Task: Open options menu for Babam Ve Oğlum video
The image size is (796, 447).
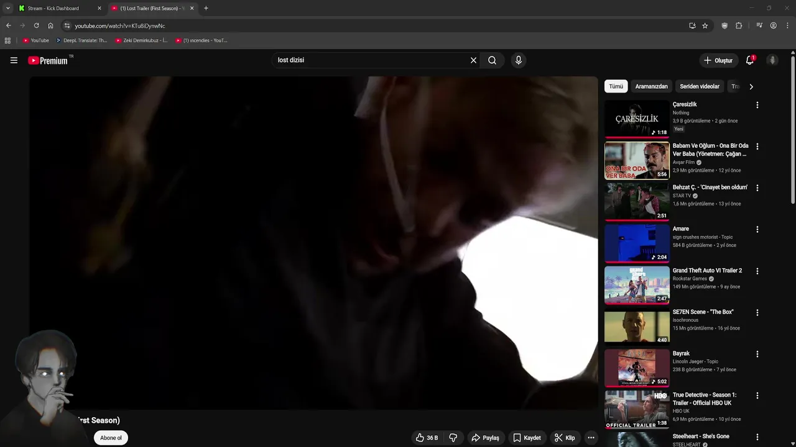Action: click(x=757, y=147)
